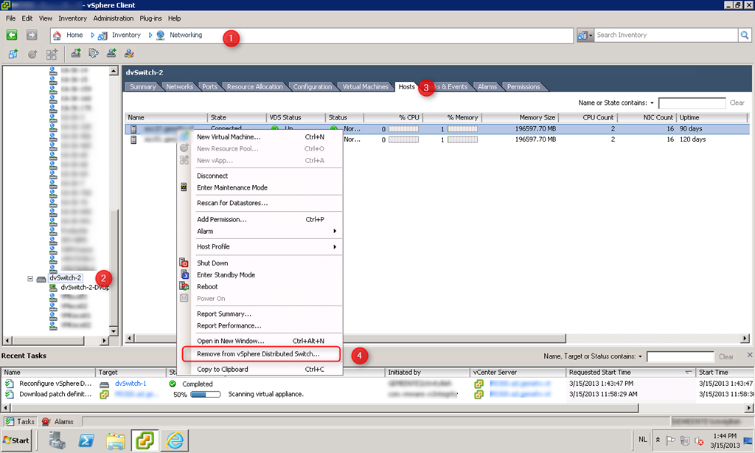755x453 pixels.
Task: Click the Enter Standby Mode icon
Action: pyautogui.click(x=184, y=274)
